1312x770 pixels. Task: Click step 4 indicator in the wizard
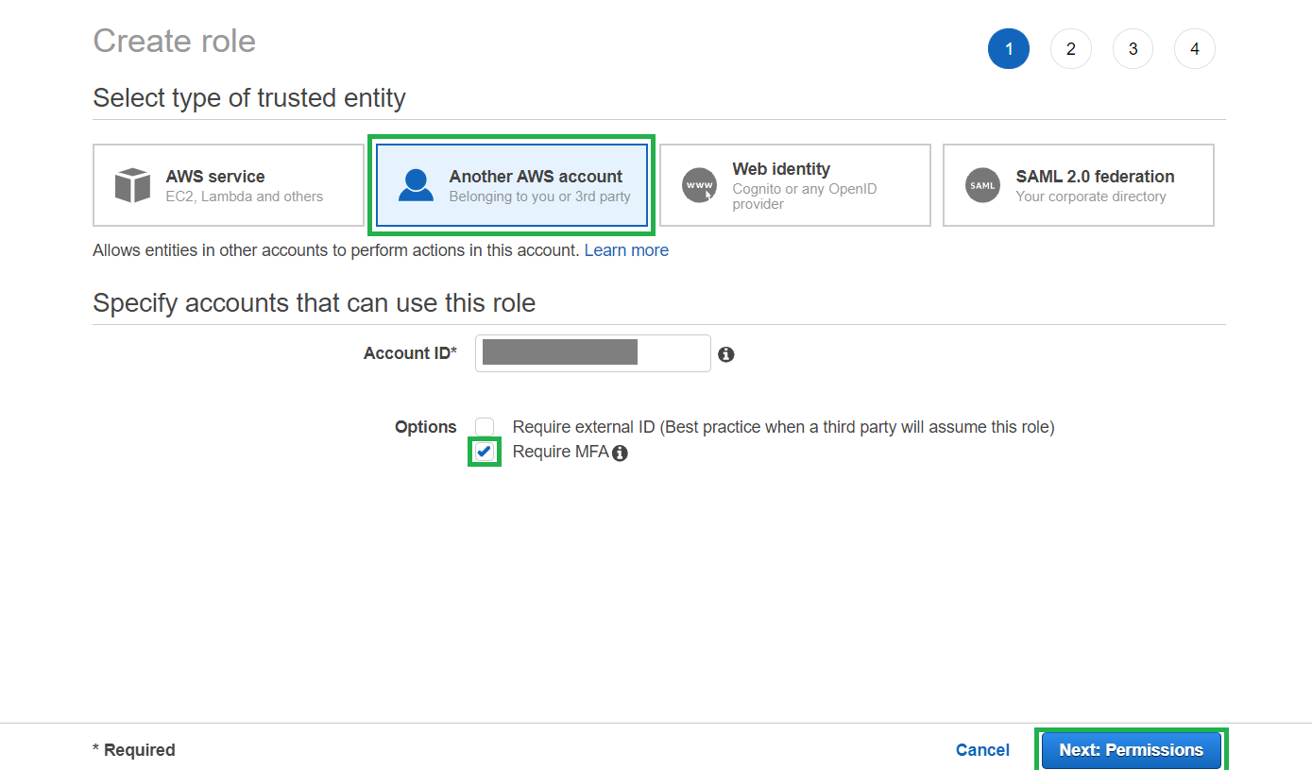click(1194, 48)
